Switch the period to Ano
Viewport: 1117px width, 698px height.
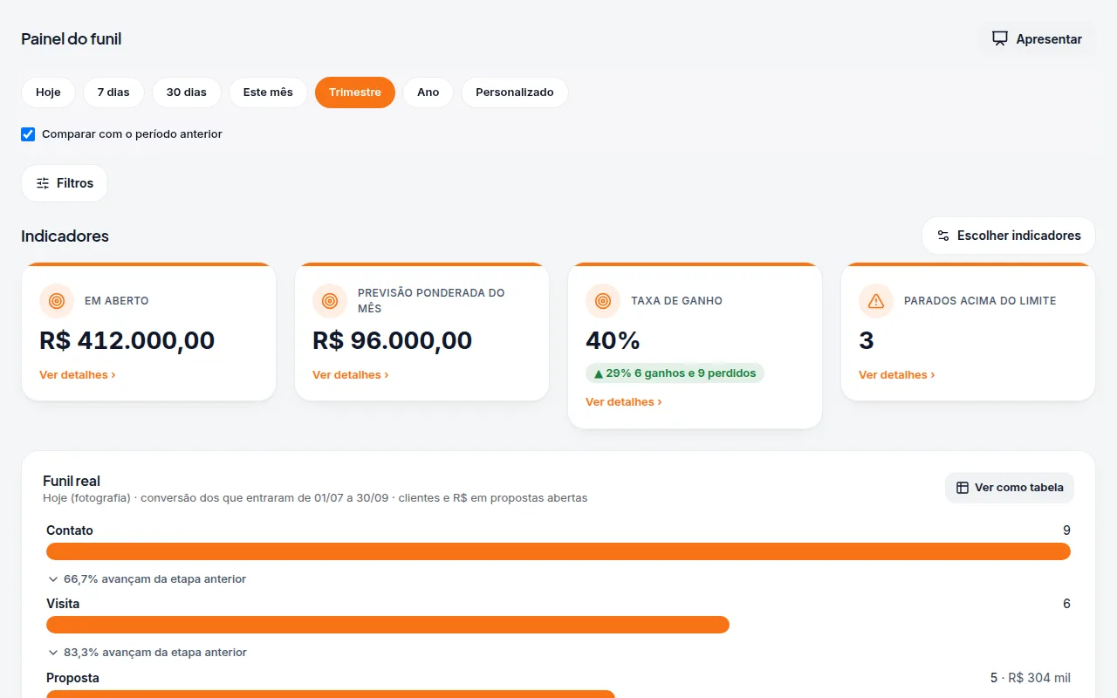tap(428, 92)
